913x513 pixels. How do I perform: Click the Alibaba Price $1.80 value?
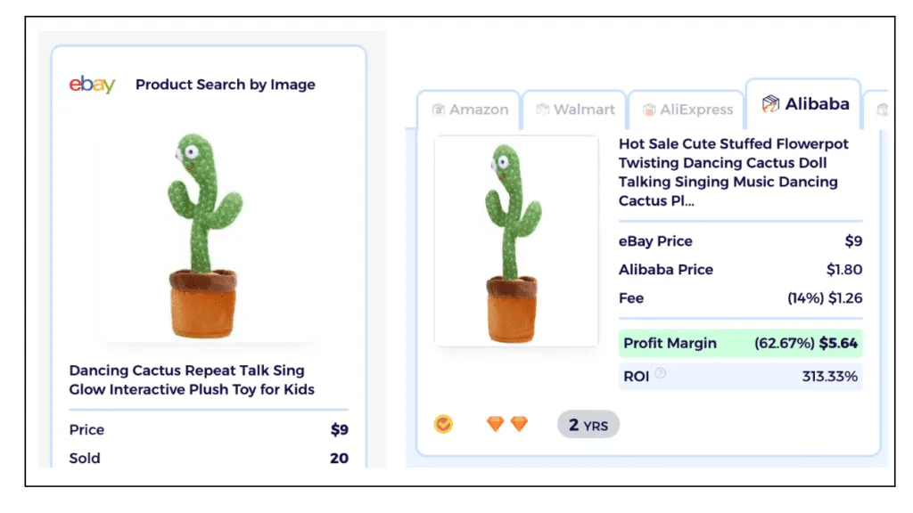(x=845, y=269)
